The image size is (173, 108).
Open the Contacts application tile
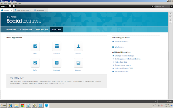[78, 46]
